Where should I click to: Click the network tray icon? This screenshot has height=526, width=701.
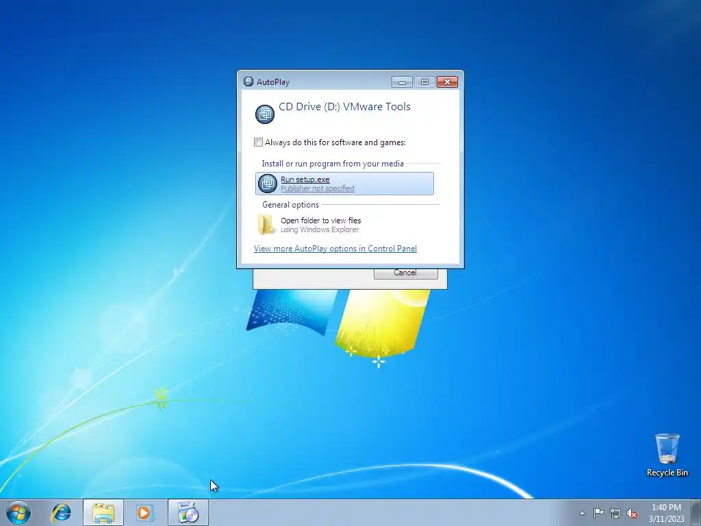click(x=615, y=513)
